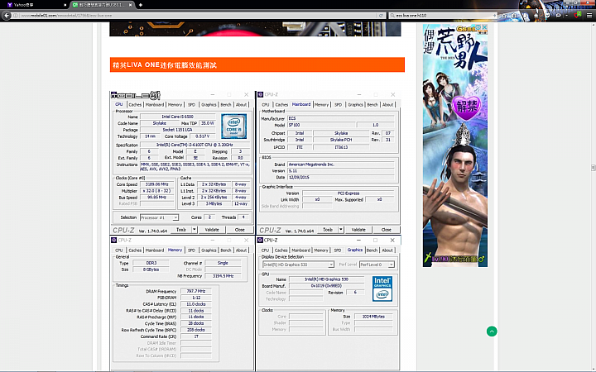Click the red shield extension icon
This screenshot has width=596, height=372.
point(578,15)
